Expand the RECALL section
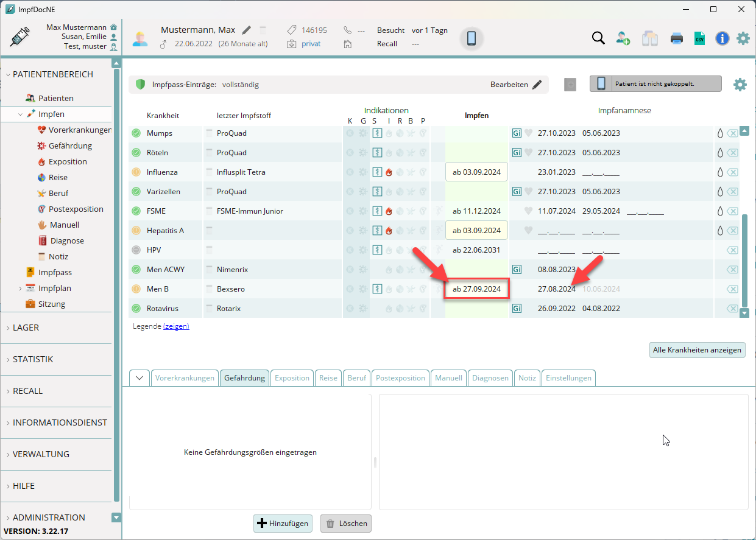The height and width of the screenshot is (540, 756). (x=8, y=391)
